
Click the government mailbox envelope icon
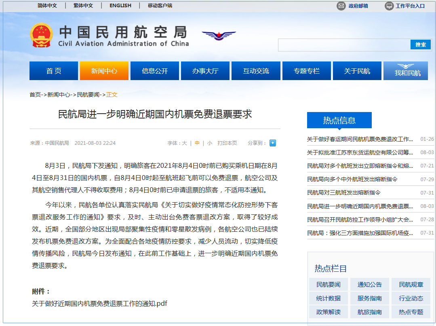coord(341,6)
